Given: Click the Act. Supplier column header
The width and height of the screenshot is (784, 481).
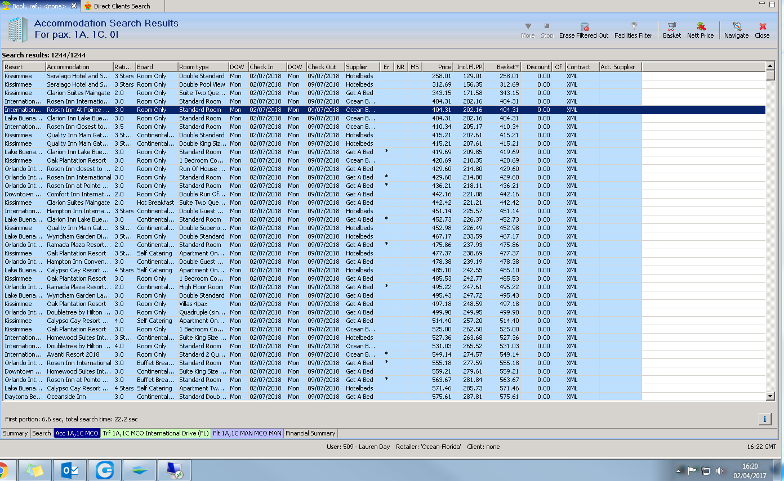Looking at the screenshot, I should click(620, 67).
